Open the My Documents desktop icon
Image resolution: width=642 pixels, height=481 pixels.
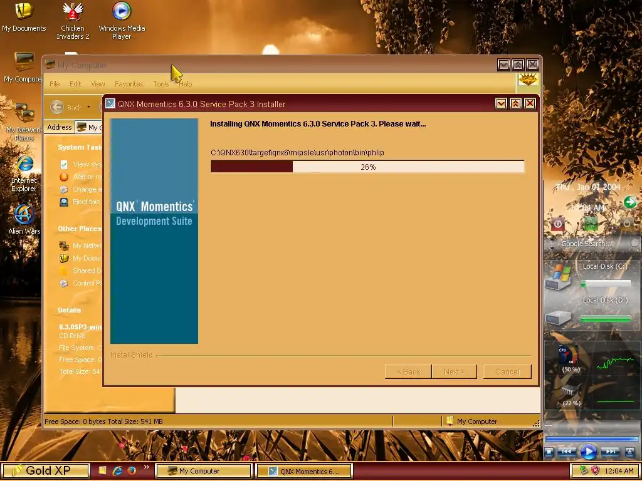click(x=24, y=17)
